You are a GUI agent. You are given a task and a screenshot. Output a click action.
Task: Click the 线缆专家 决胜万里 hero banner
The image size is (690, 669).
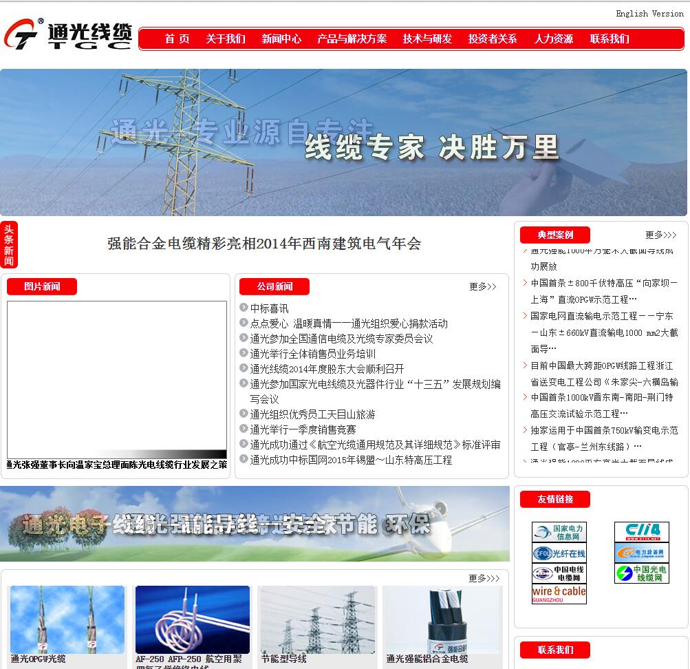(343, 142)
